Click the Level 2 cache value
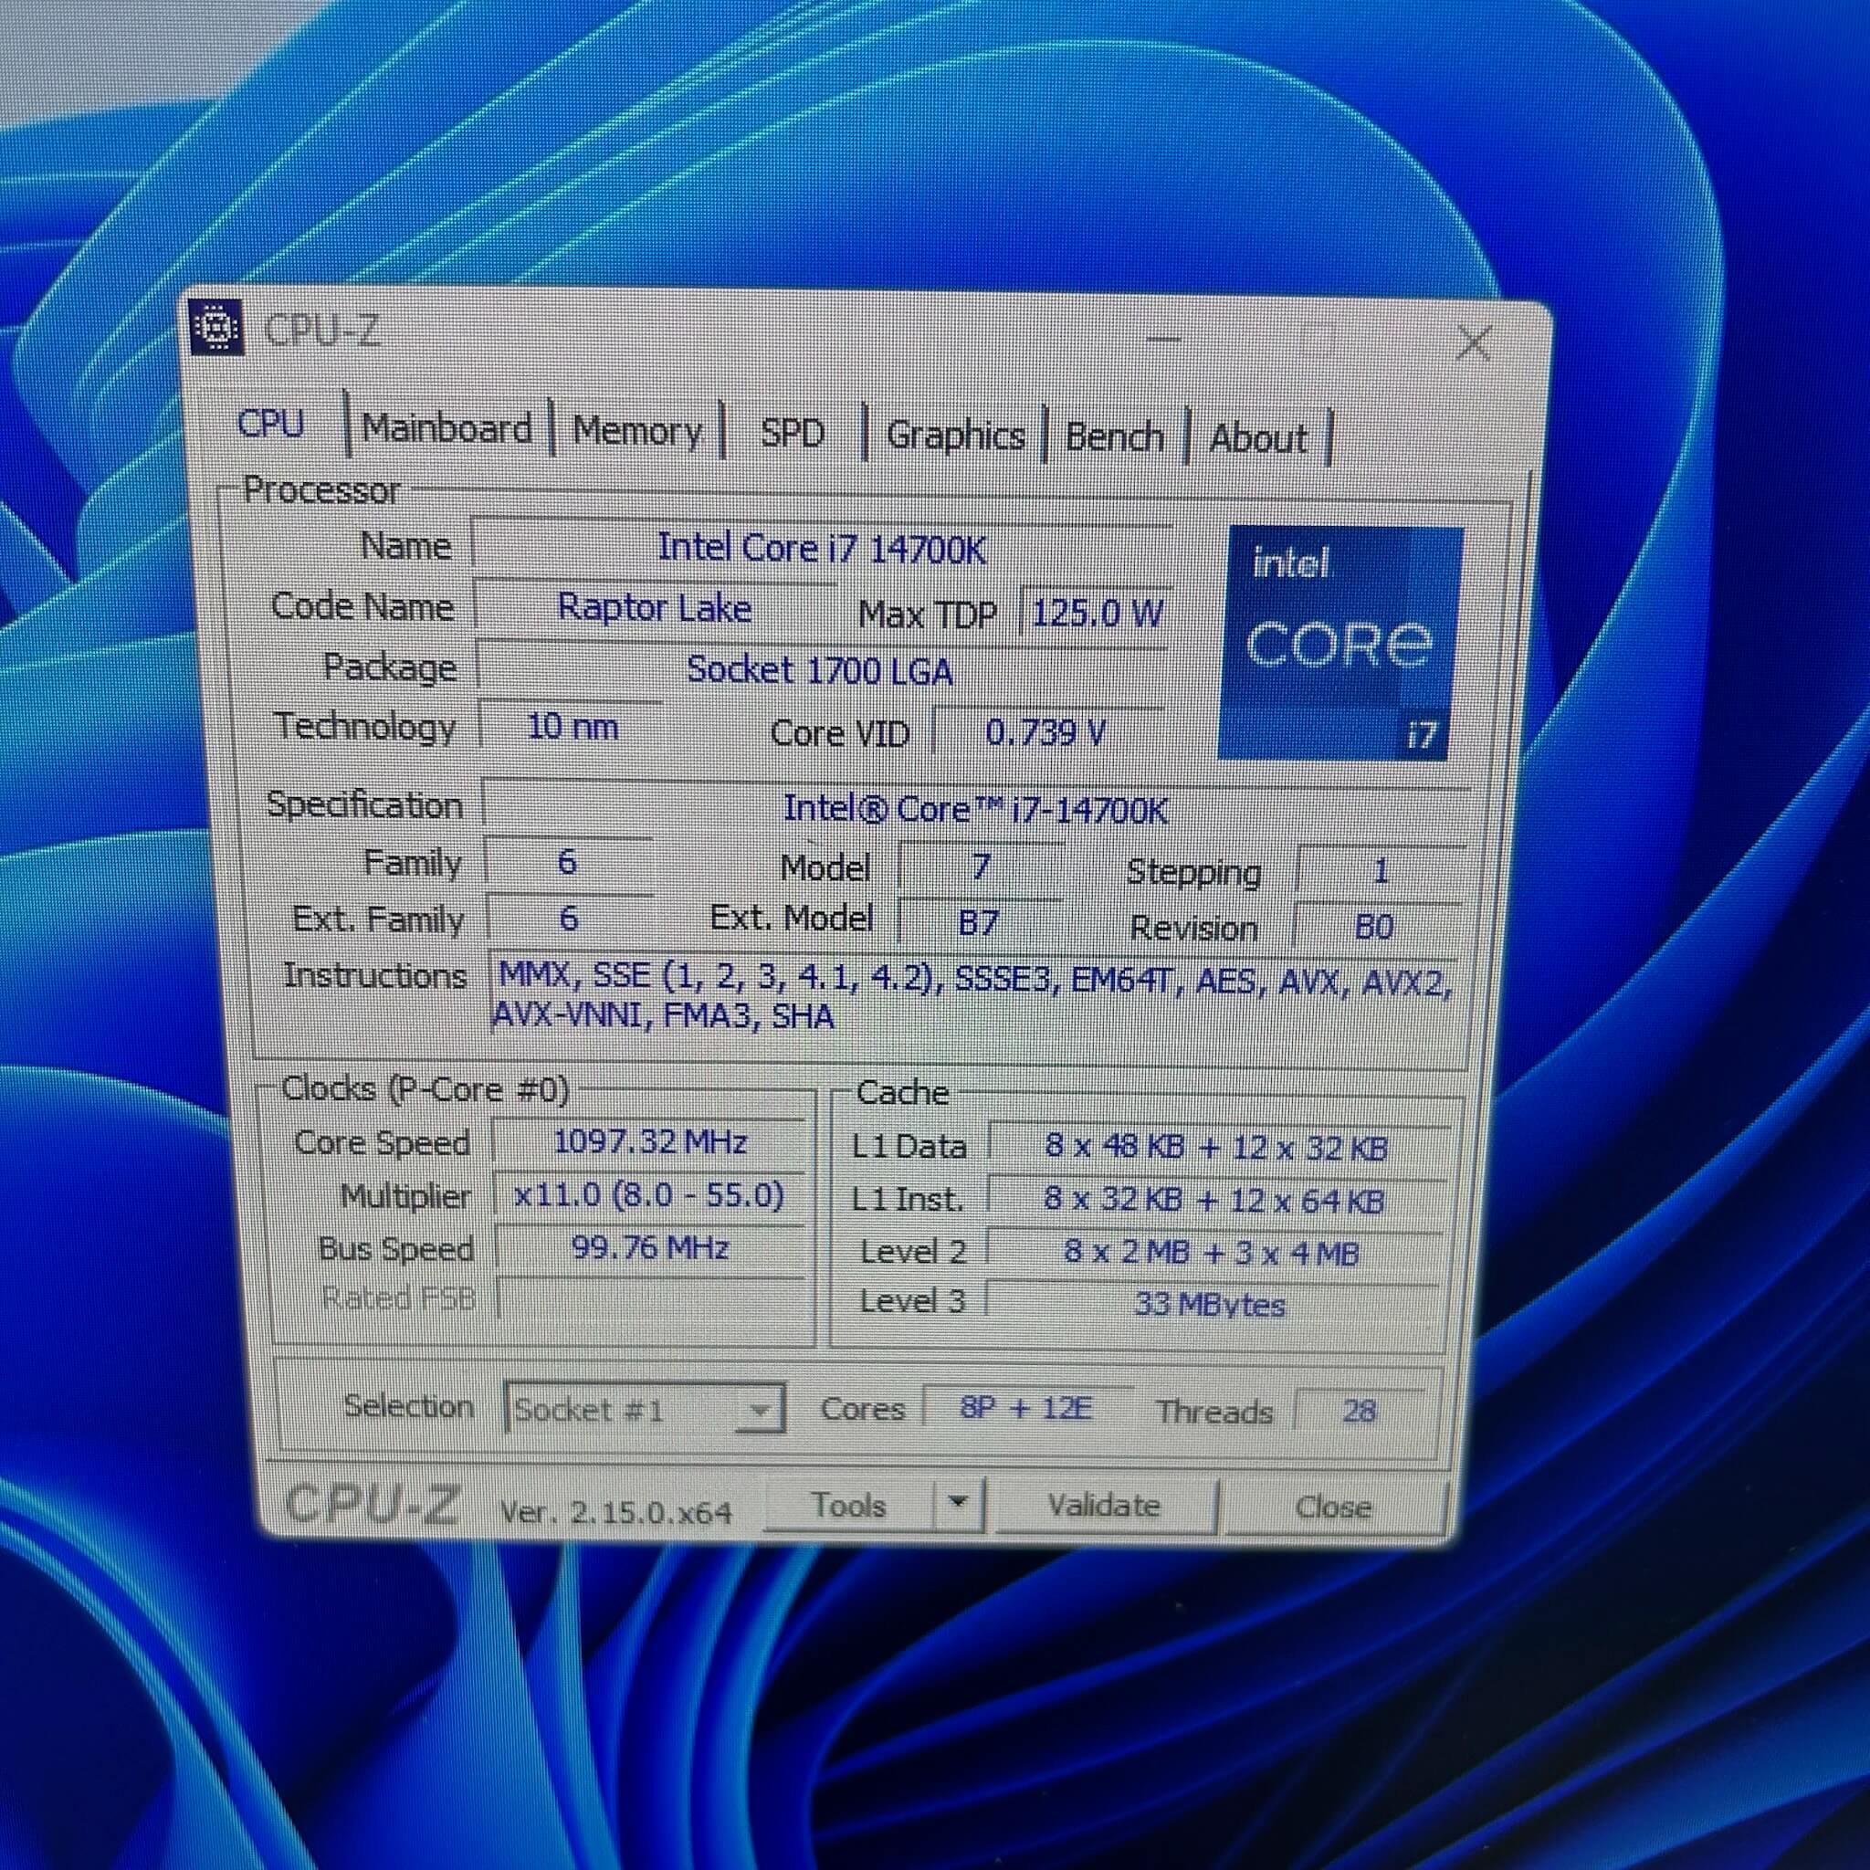This screenshot has height=1870, width=1870. point(1212,1253)
